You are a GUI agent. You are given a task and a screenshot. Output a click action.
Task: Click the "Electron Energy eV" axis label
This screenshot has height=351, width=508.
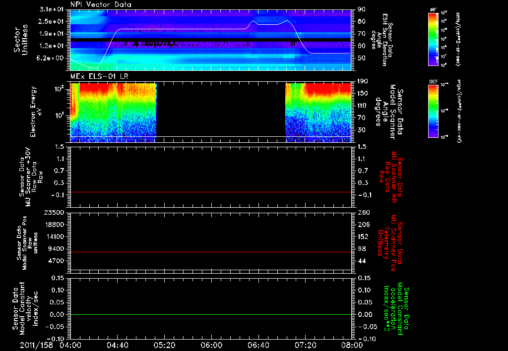coord(36,112)
